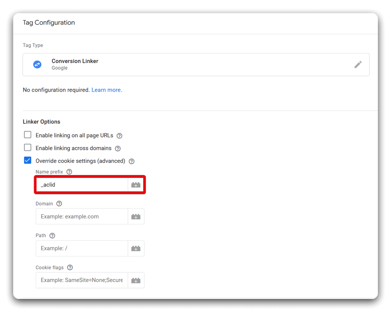Click the Conversion Linker tag icon

click(x=37, y=65)
